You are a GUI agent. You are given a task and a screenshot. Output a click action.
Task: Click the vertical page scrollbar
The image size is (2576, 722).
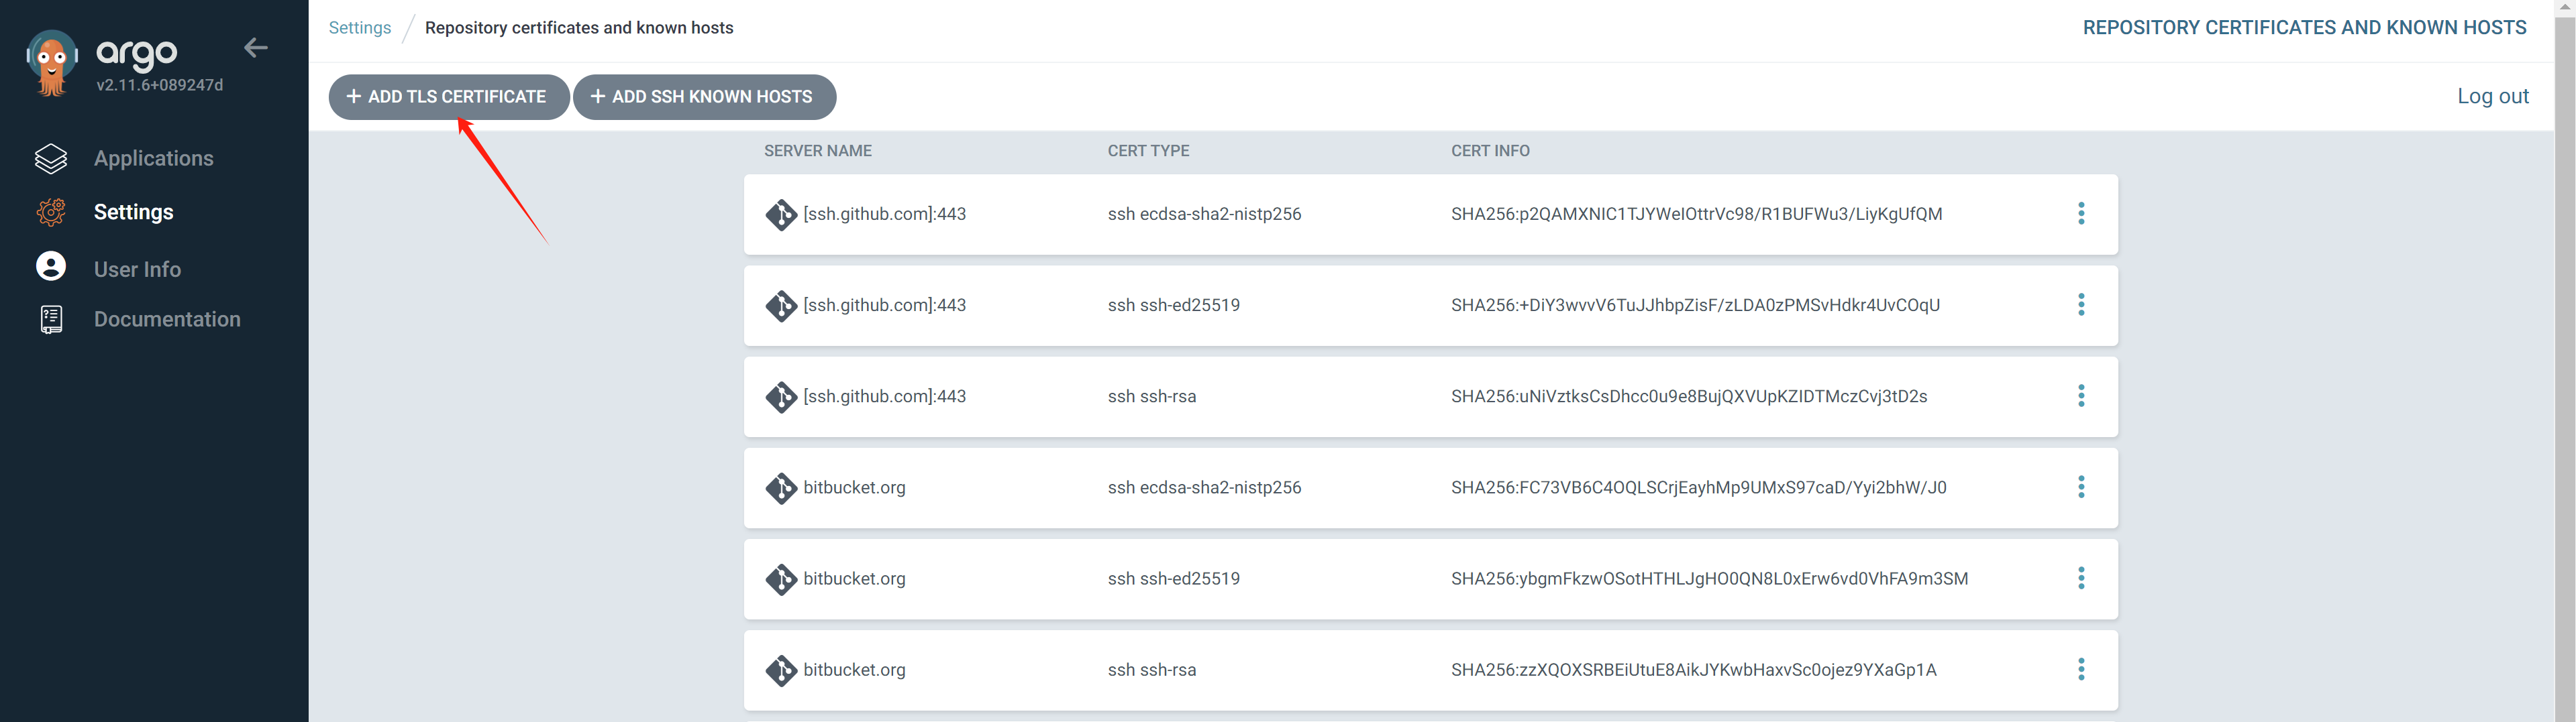pos(2564,359)
